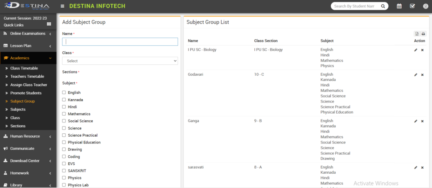
Task: Edit the I PU SC - Biology group
Action: click(416, 50)
